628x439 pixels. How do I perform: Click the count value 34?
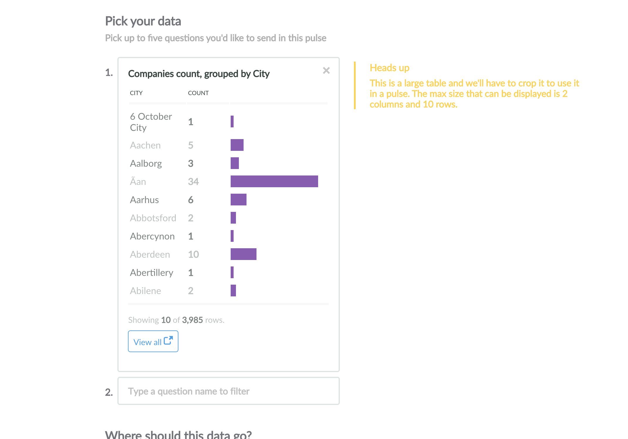click(193, 182)
